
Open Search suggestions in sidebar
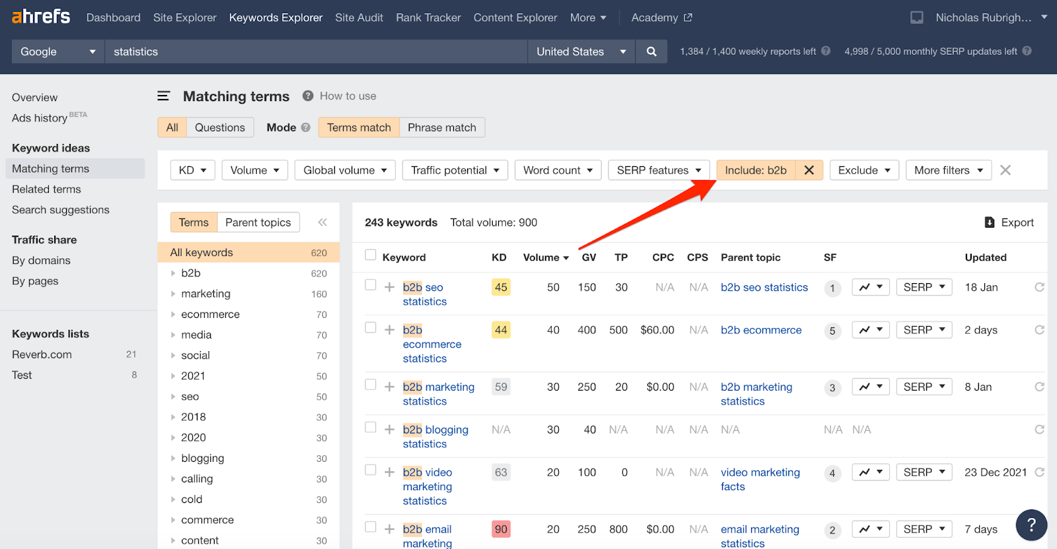tap(61, 210)
